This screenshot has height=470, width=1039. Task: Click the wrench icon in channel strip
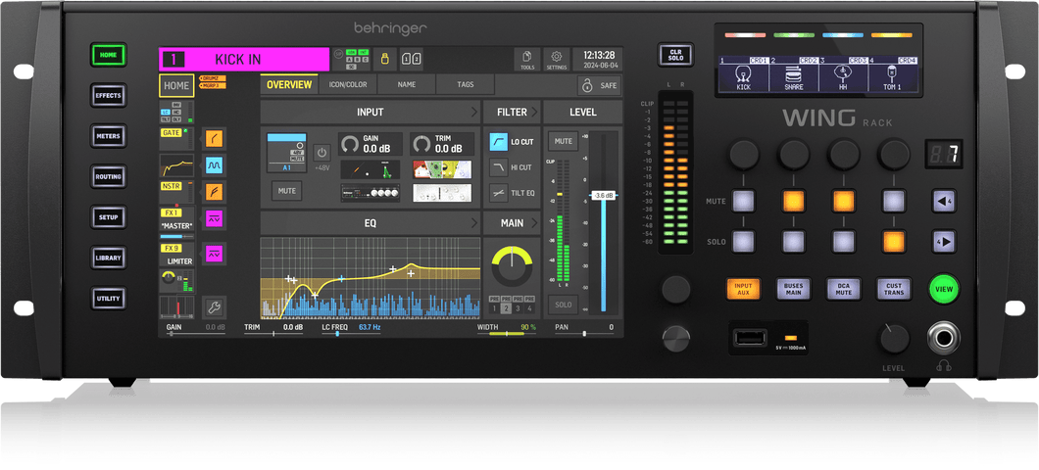(x=215, y=307)
